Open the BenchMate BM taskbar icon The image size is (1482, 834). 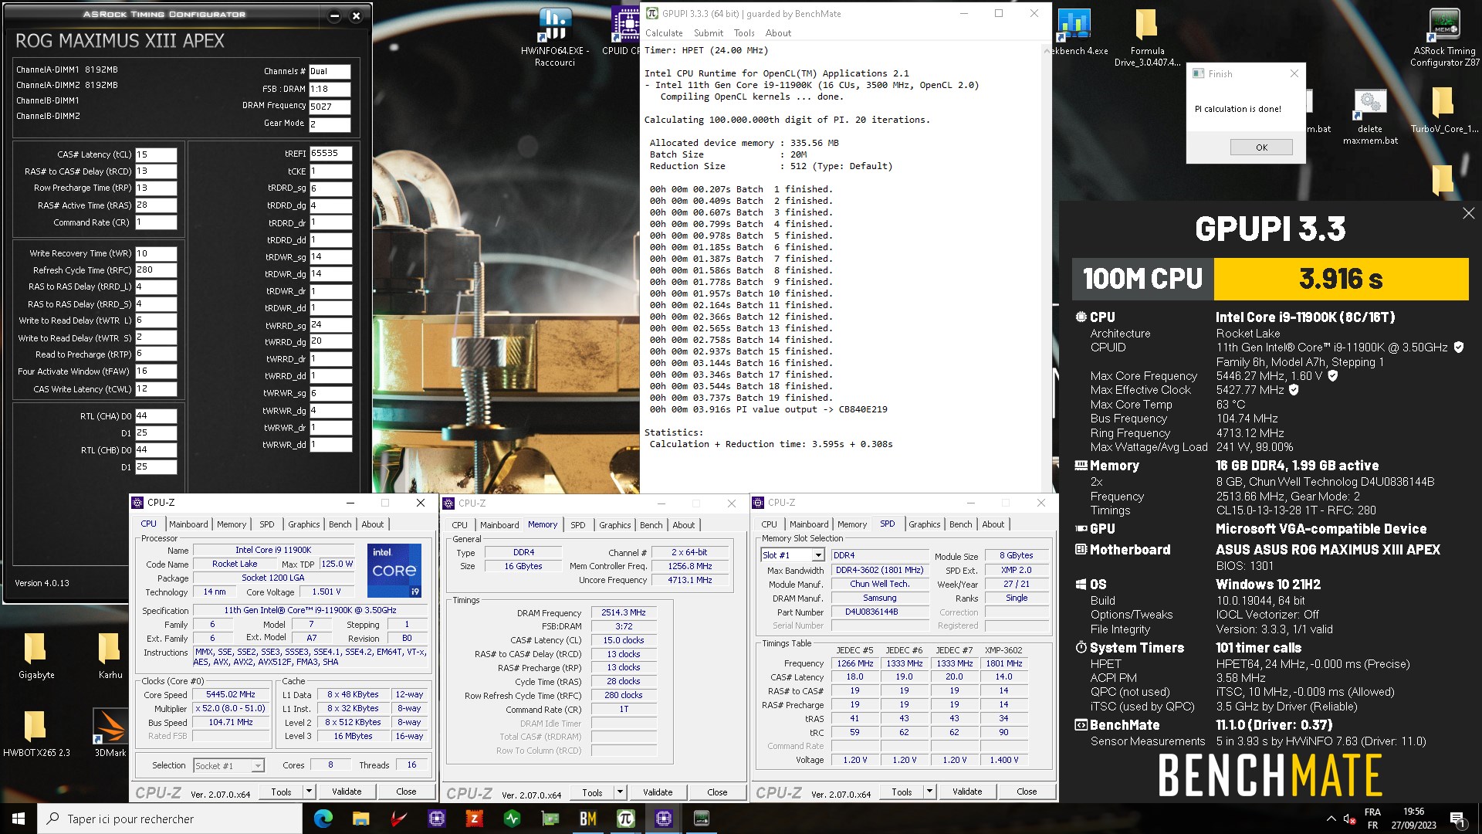pyautogui.click(x=587, y=819)
